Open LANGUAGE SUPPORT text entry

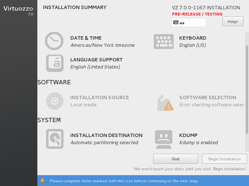click(96, 60)
